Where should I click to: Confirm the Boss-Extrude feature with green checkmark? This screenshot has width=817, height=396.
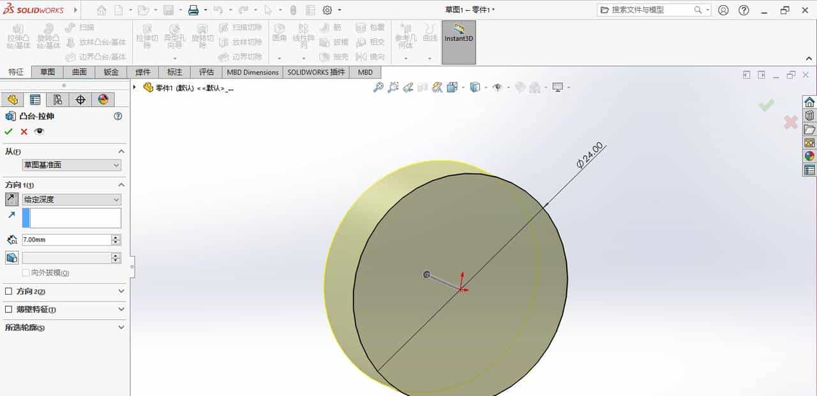[8, 131]
